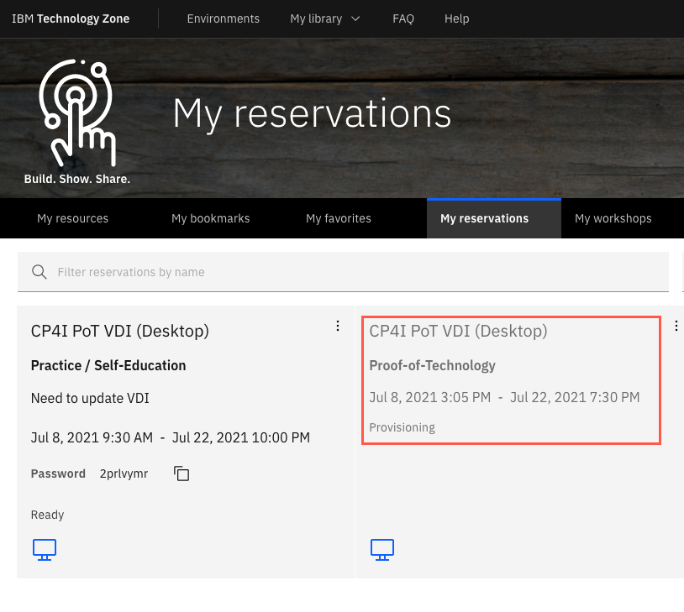Viewport: 684px width, 612px height.
Task: Open desktop icon on the Provisioning reservation
Action: pos(382,550)
